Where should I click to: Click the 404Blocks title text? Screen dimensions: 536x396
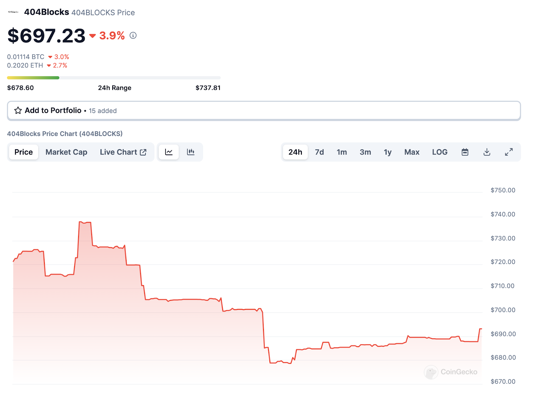pos(47,12)
